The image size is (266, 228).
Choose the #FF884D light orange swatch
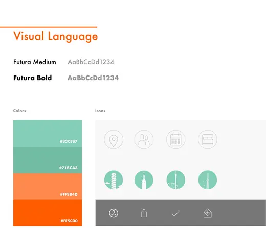tap(48, 187)
